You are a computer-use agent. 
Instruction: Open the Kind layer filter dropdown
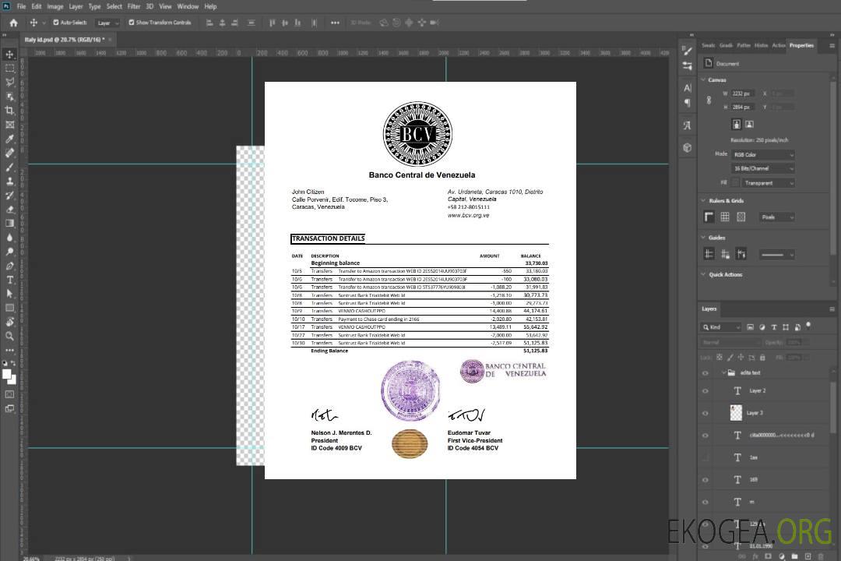[721, 327]
